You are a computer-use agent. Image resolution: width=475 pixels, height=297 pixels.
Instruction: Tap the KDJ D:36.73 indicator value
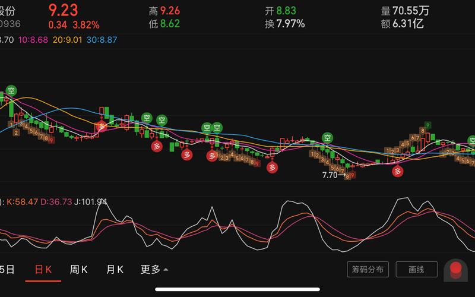pyautogui.click(x=56, y=202)
